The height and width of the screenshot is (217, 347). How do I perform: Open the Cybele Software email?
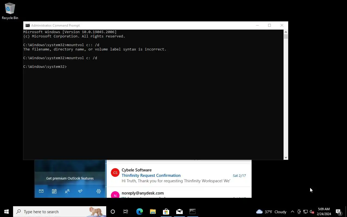[179, 175]
